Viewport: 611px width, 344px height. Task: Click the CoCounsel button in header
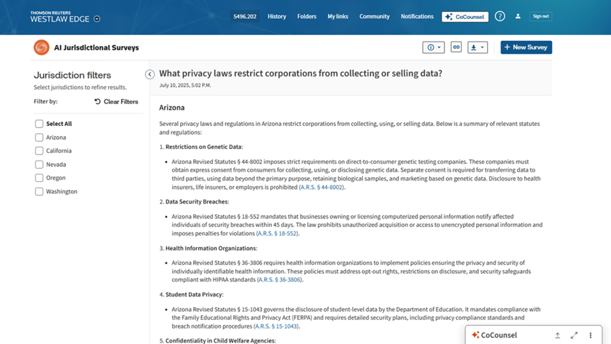point(465,17)
